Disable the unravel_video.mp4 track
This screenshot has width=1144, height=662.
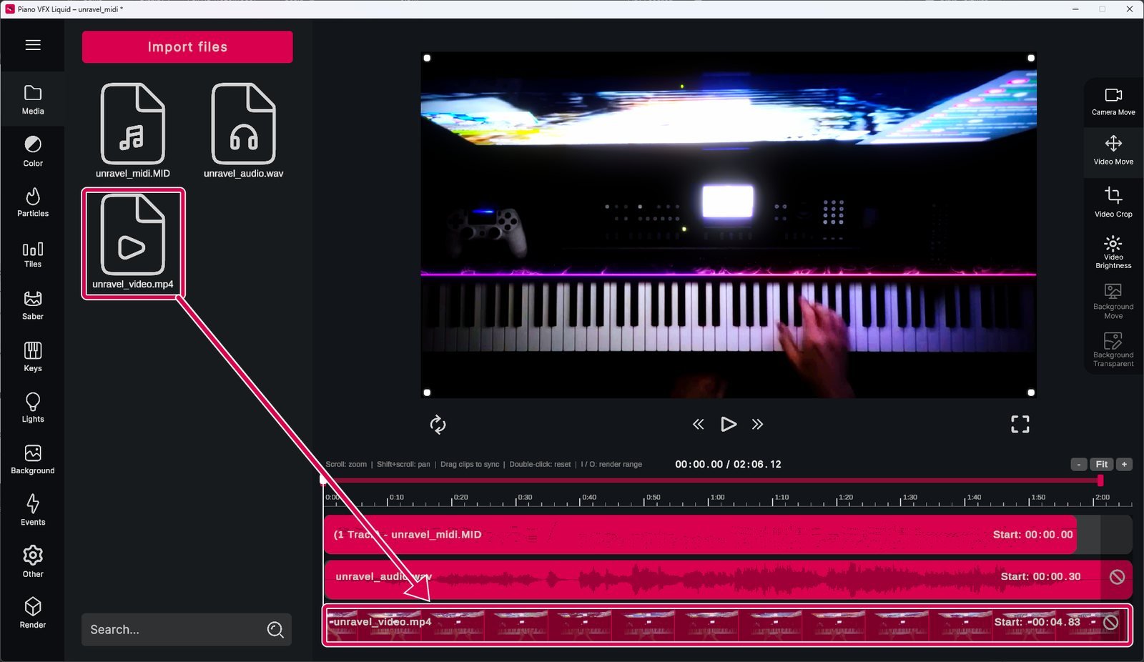[x=1110, y=622]
